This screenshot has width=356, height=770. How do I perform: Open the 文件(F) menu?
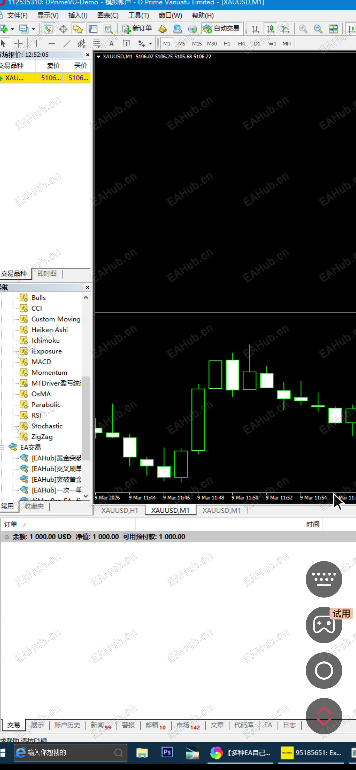tap(17, 15)
